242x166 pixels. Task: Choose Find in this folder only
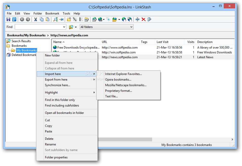(67, 100)
